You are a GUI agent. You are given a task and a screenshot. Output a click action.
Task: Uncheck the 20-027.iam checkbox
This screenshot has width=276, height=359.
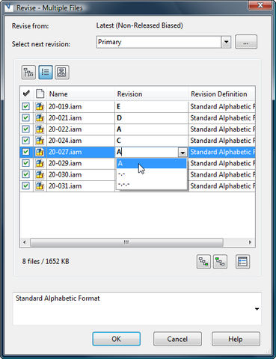pyautogui.click(x=25, y=152)
